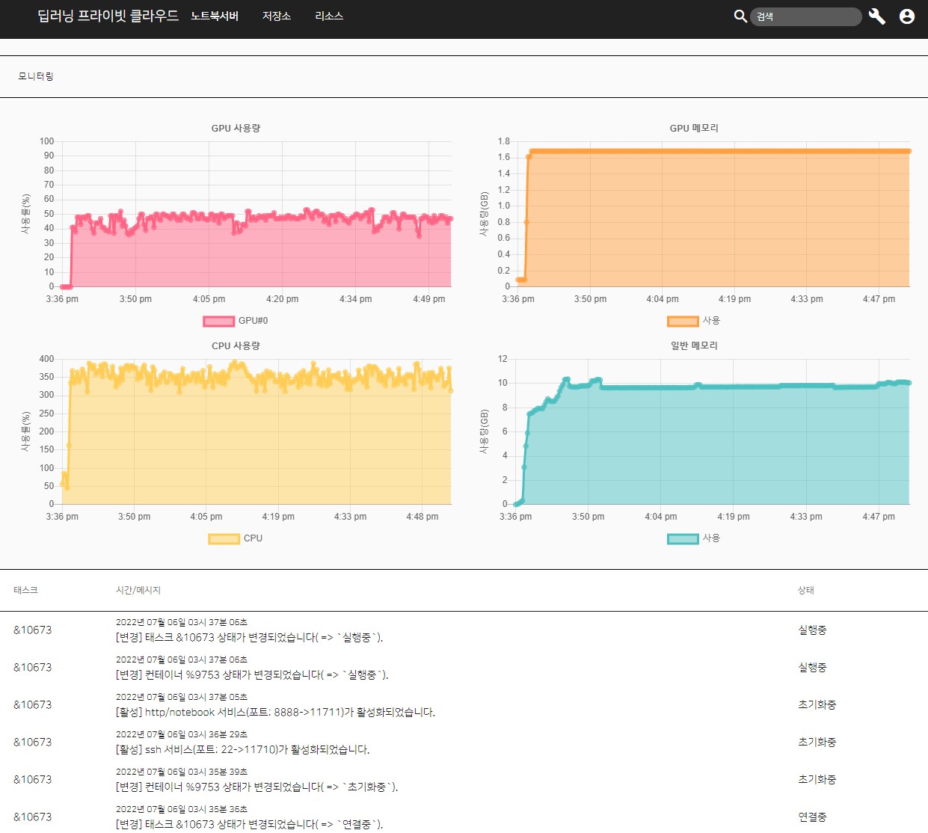
Task: Toggle 사용 legend under 일반 메모리 chart
Action: click(x=694, y=538)
